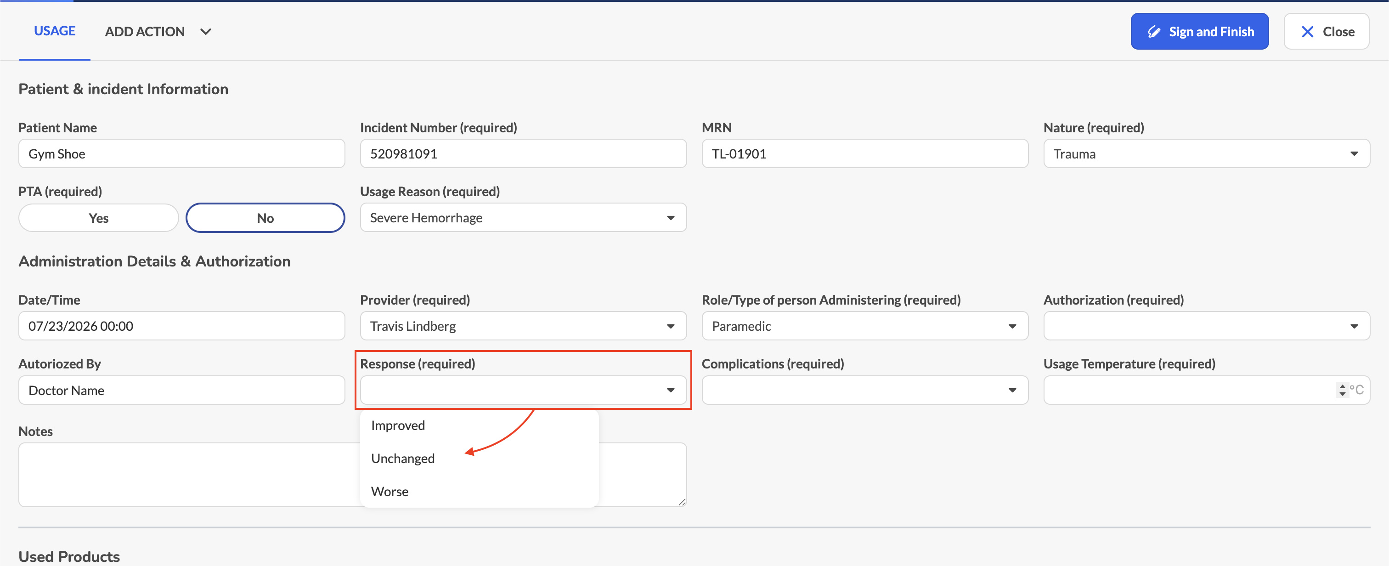Click the 'Patient & incident Information' heading
The height and width of the screenshot is (566, 1389).
[x=124, y=89]
